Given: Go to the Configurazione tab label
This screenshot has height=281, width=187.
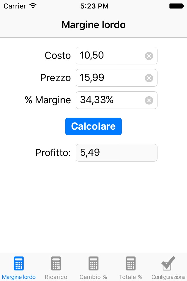Looking at the screenshot, I should coord(168,277).
